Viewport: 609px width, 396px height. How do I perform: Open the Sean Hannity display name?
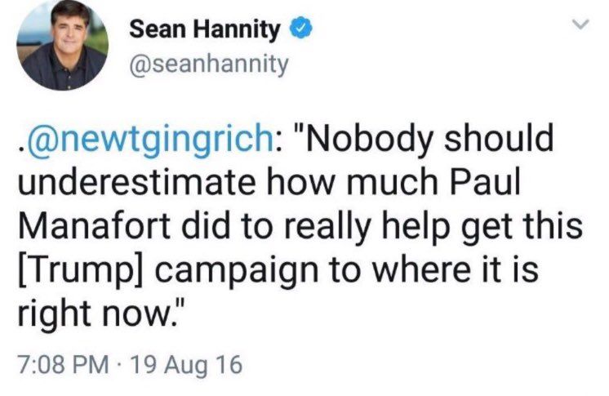[205, 31]
